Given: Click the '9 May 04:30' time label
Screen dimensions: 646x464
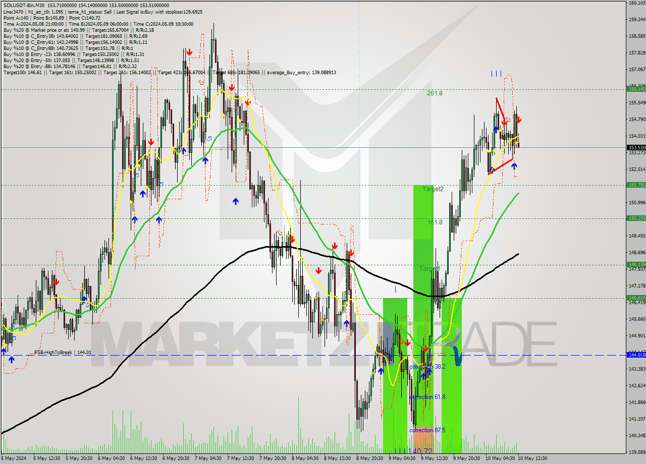Looking at the screenshot, I should click(402, 458).
